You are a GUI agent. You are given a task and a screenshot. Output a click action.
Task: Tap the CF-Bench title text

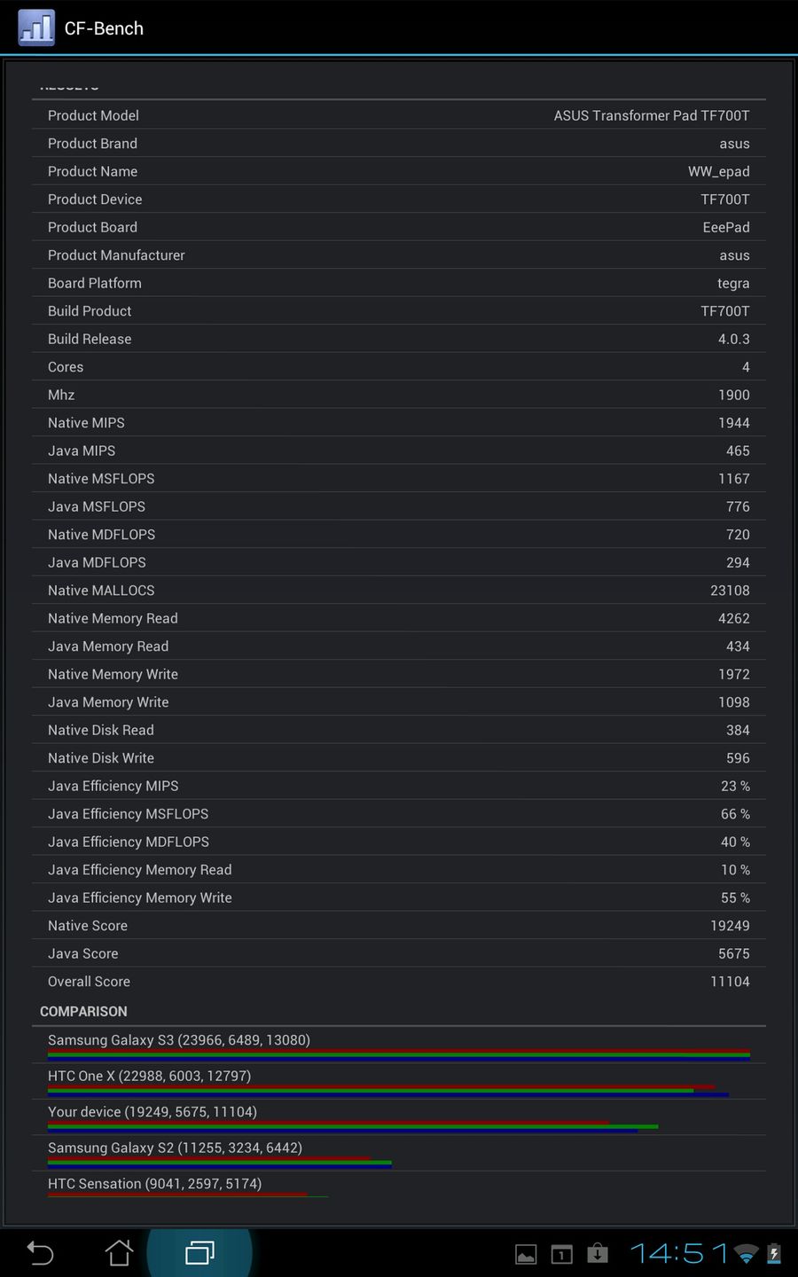click(x=104, y=28)
